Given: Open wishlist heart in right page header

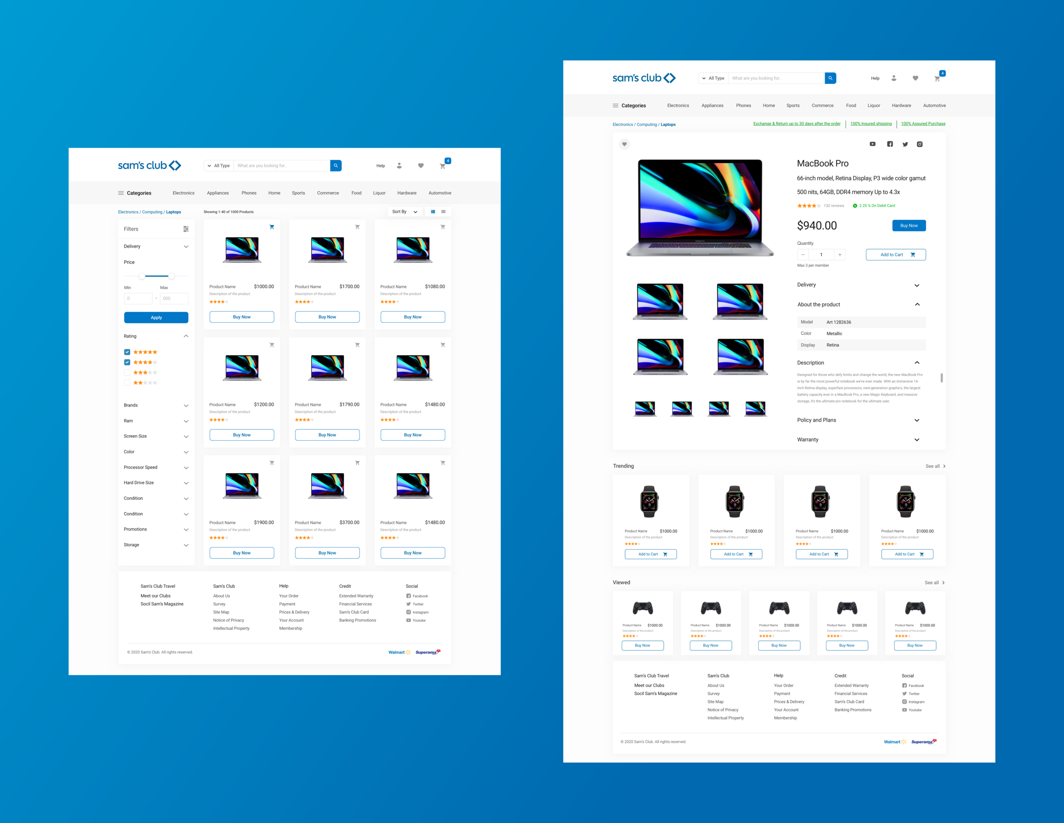Looking at the screenshot, I should coord(915,78).
